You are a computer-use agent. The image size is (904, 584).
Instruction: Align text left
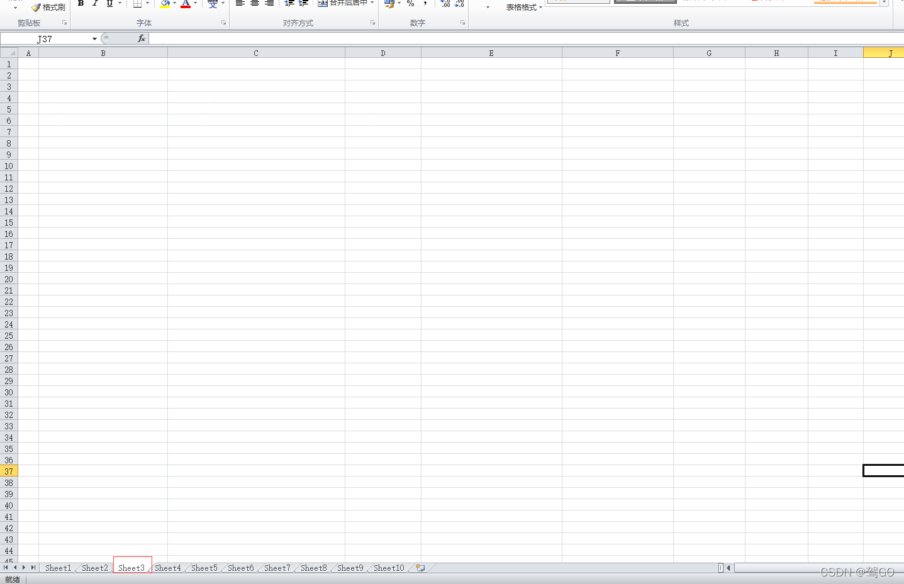pos(240,3)
